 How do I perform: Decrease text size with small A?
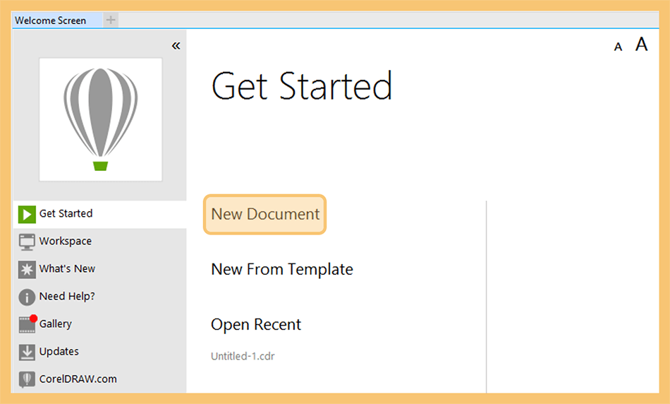click(x=618, y=47)
